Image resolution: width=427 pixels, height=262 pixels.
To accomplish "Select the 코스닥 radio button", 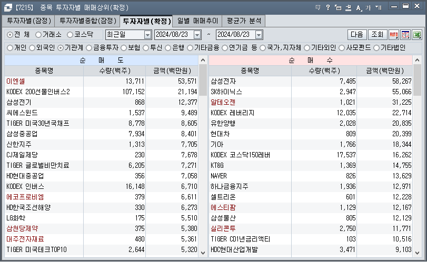I will click(70, 35).
